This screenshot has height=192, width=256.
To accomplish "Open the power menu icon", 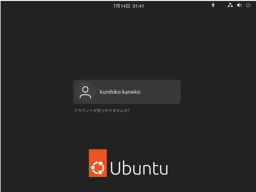I will point(248,5).
